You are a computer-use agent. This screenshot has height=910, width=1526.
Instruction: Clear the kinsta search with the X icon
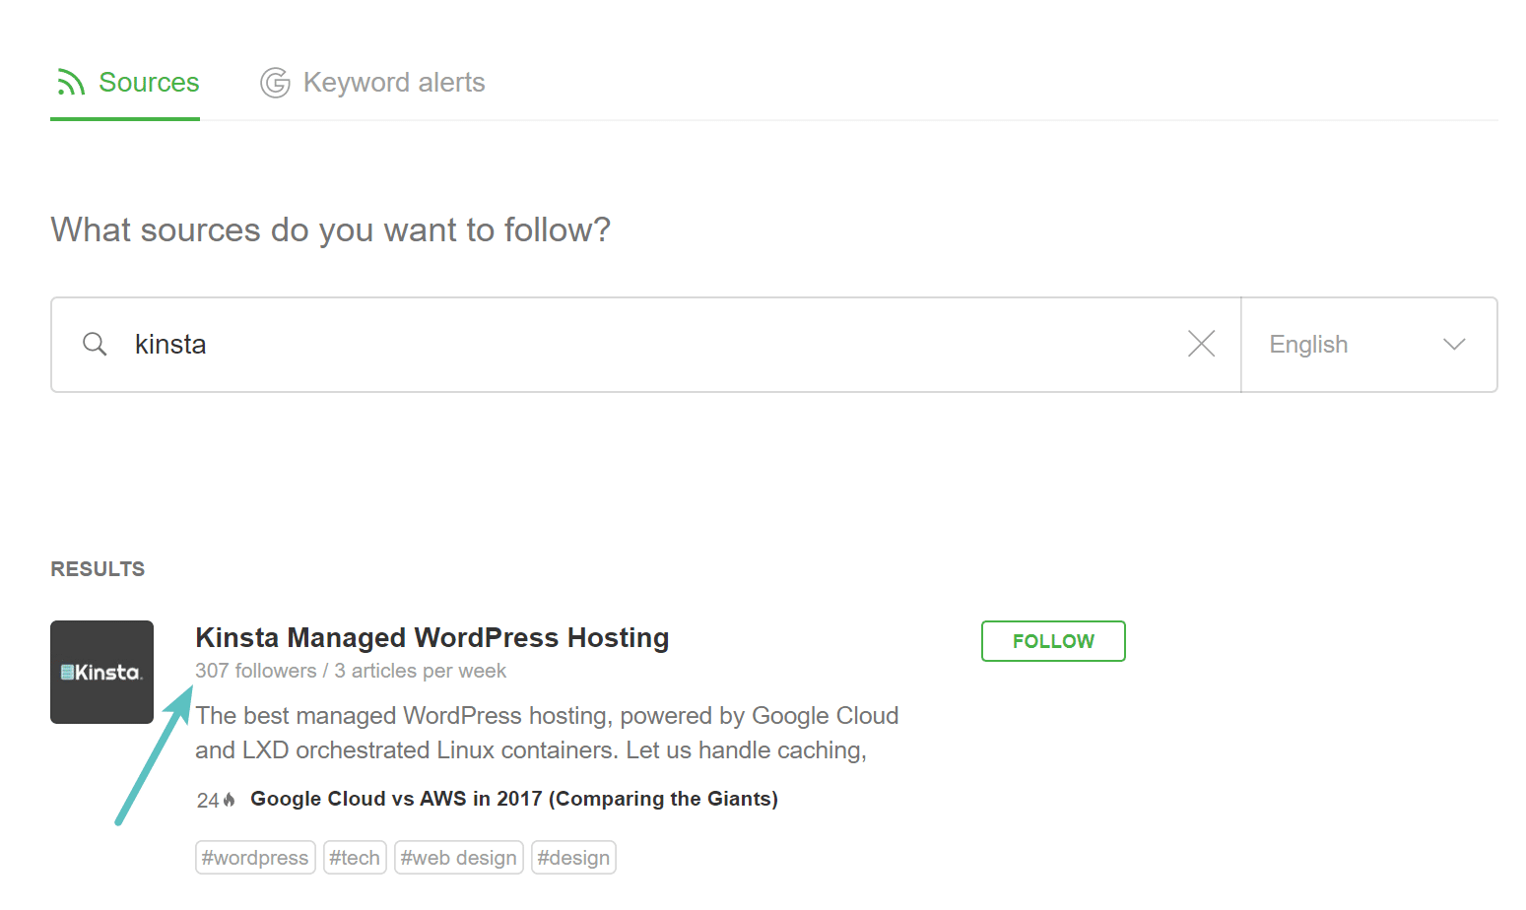pyautogui.click(x=1201, y=344)
